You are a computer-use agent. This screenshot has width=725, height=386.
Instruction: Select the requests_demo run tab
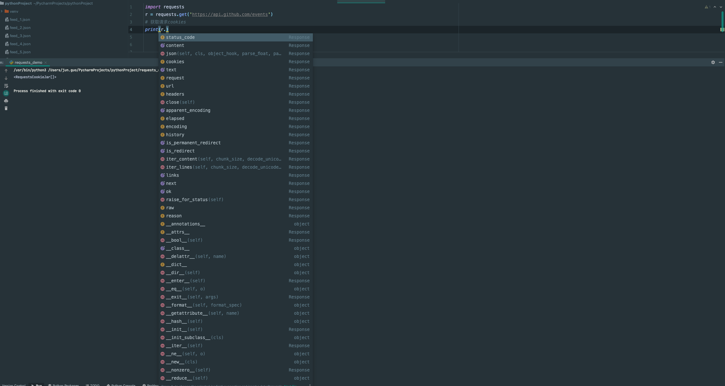[28, 63]
